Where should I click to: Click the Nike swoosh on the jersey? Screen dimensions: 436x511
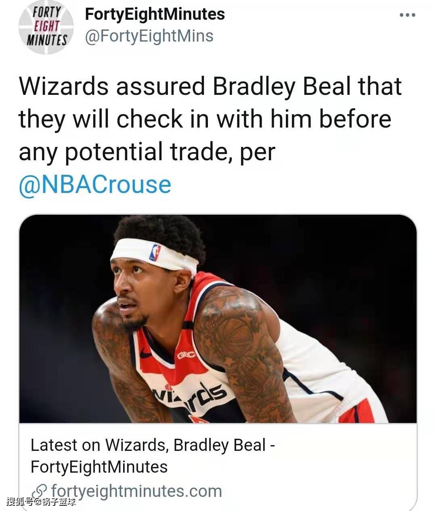tap(146, 354)
